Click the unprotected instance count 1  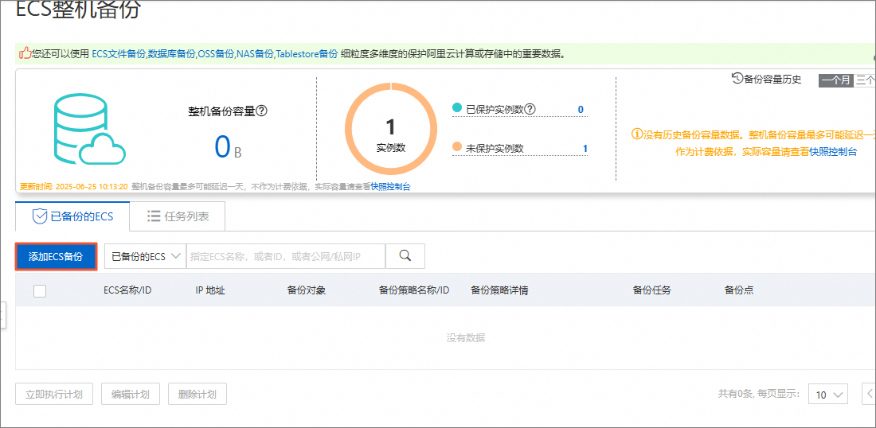pyautogui.click(x=585, y=149)
